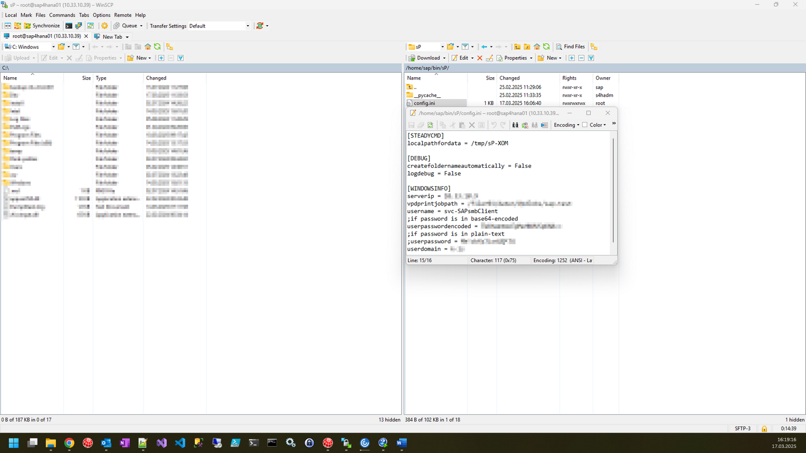Go to remote home directory icon
The image size is (806, 453).
537,47
